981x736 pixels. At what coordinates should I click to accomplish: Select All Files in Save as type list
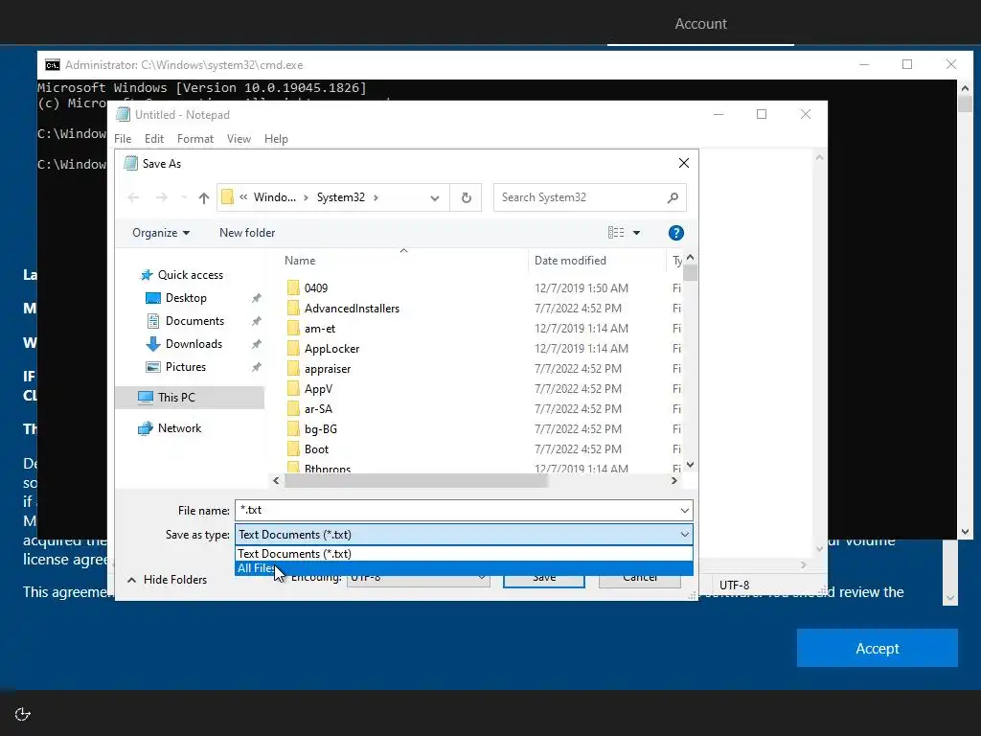(464, 568)
